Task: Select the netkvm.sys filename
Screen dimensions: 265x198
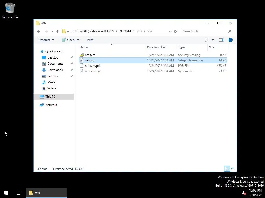Action: click(x=92, y=71)
